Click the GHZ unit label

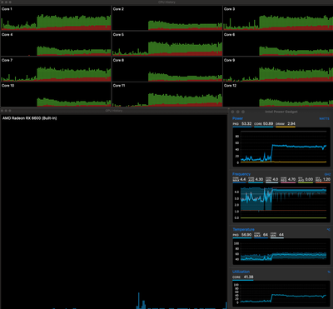click(327, 174)
